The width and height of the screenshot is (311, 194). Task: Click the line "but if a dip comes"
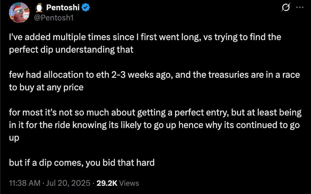tap(81, 162)
